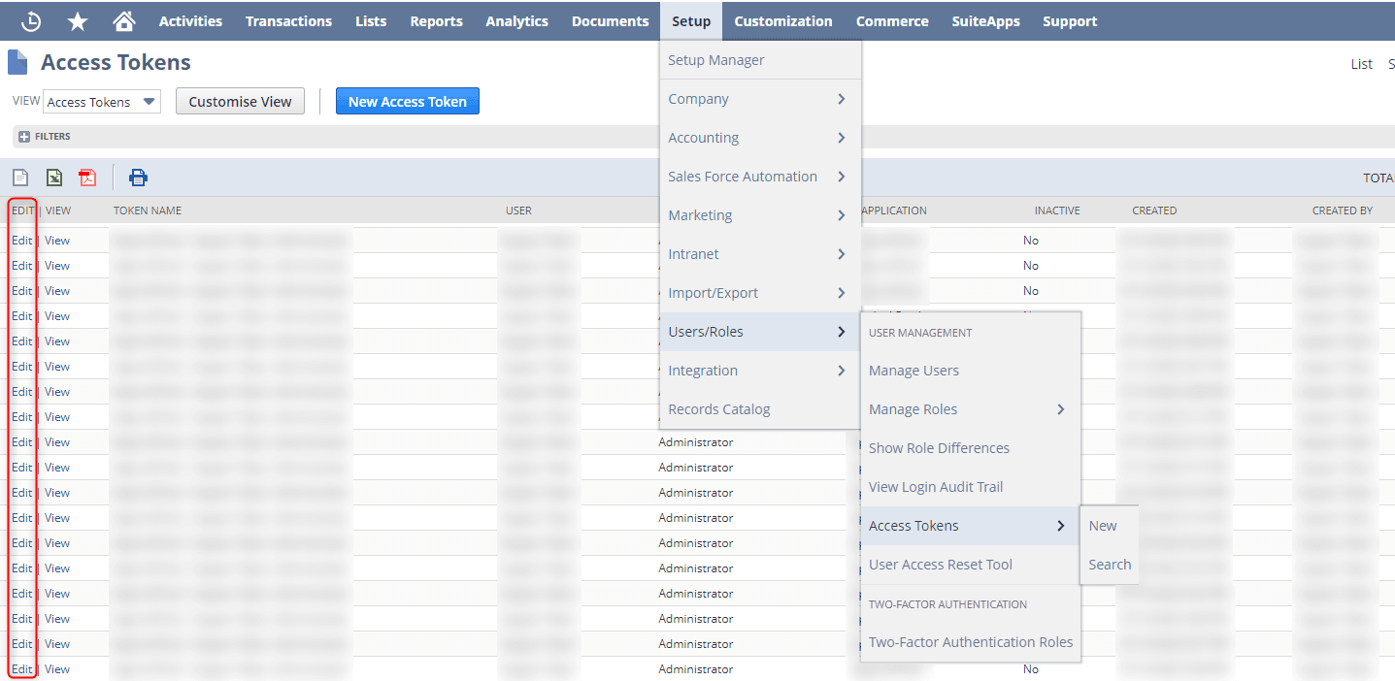
Task: Expand the Manage Roles submenu arrow
Action: coord(1061,409)
